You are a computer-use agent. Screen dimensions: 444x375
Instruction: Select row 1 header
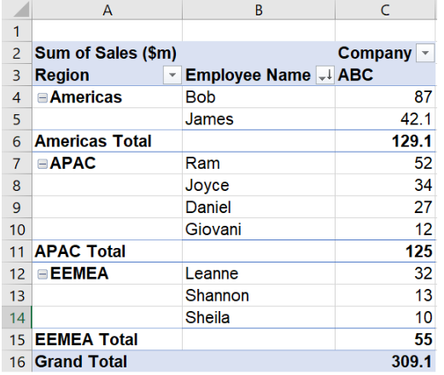point(17,31)
